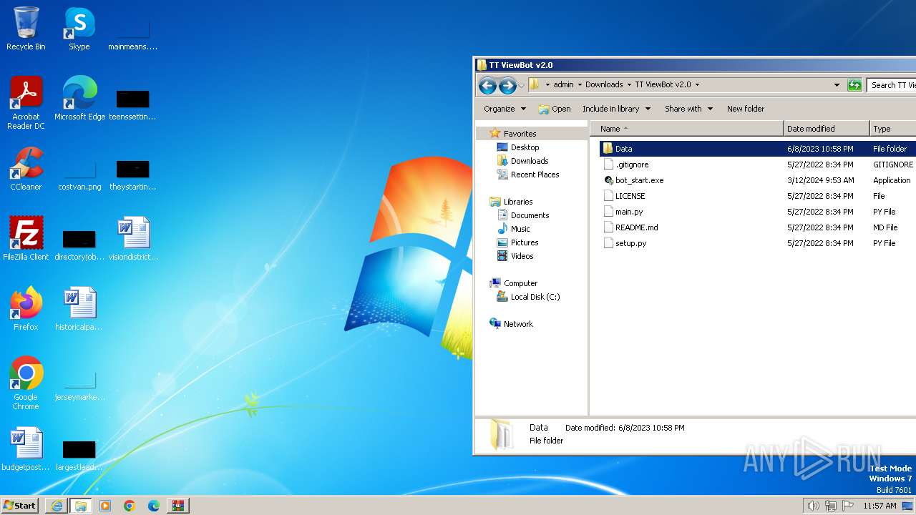Open the visiondistrict Word document
This screenshot has width=916, height=515.
tap(133, 239)
